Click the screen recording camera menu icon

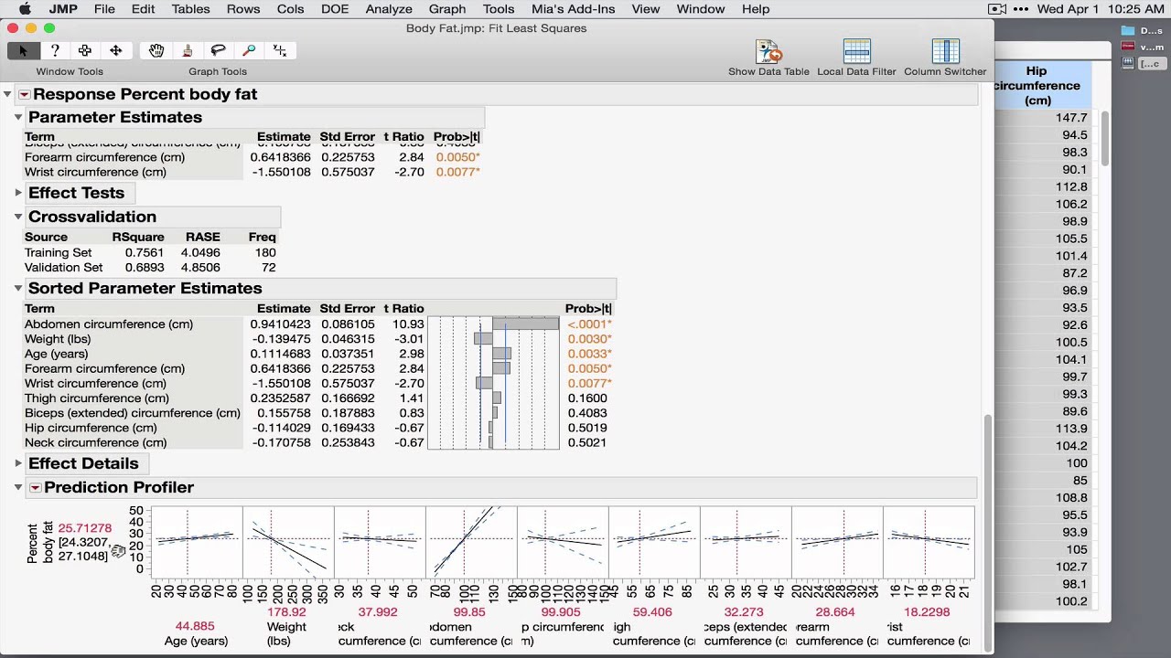pos(997,8)
